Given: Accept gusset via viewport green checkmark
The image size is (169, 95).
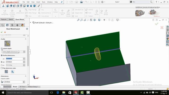Looking at the screenshot, I should click(x=157, y=24).
